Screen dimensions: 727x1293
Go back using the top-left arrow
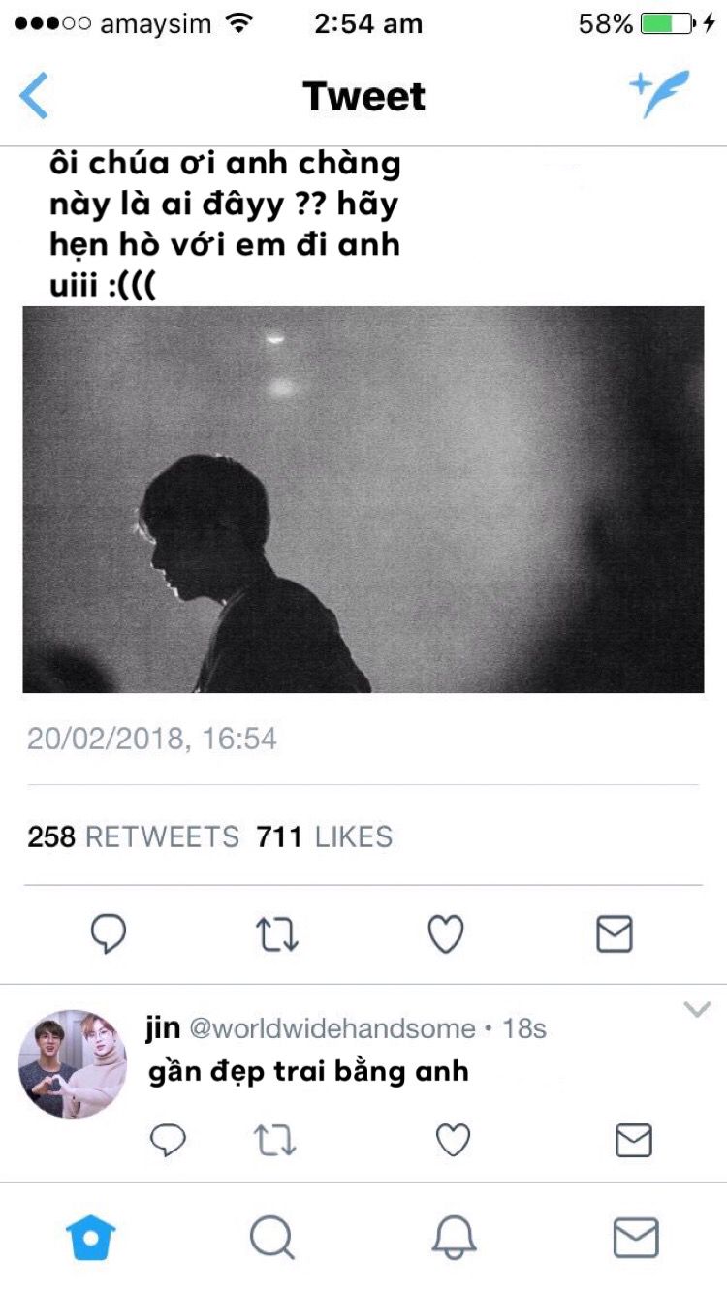point(33,96)
